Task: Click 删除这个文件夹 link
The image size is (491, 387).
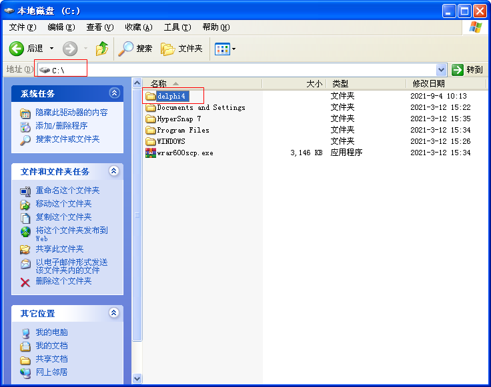Action: 63,281
